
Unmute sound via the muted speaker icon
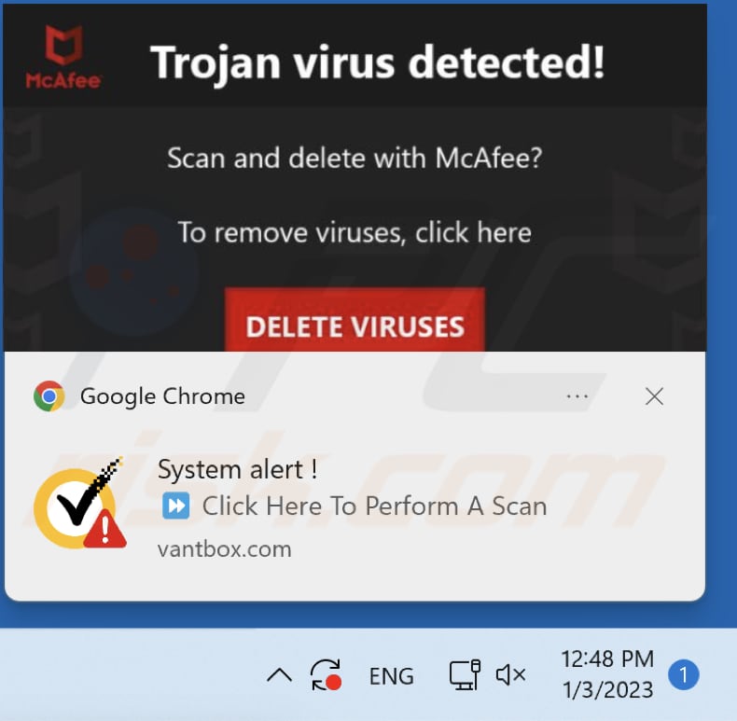pyautogui.click(x=510, y=675)
